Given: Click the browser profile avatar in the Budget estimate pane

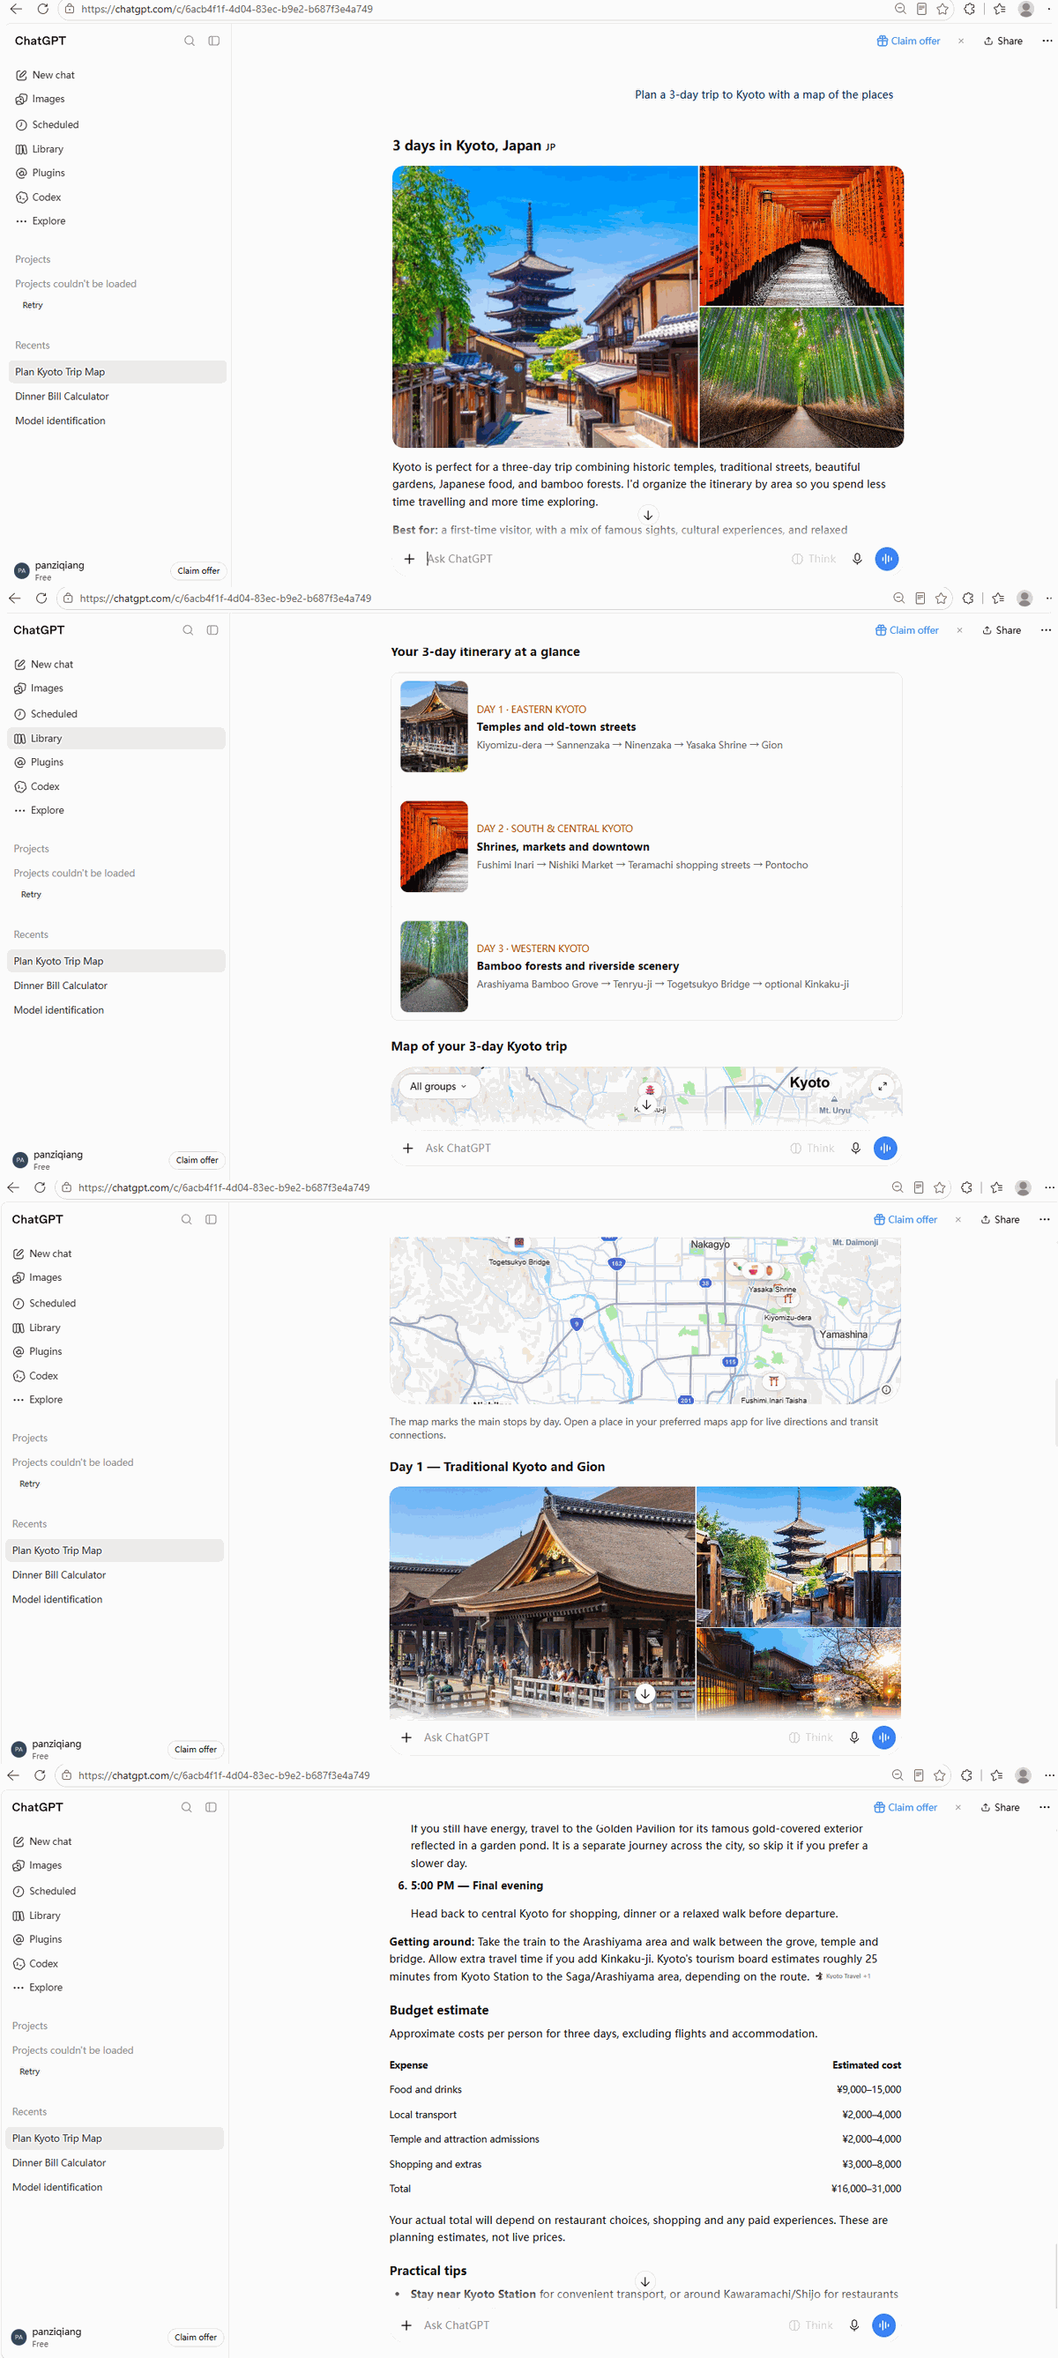Looking at the screenshot, I should (1024, 1775).
